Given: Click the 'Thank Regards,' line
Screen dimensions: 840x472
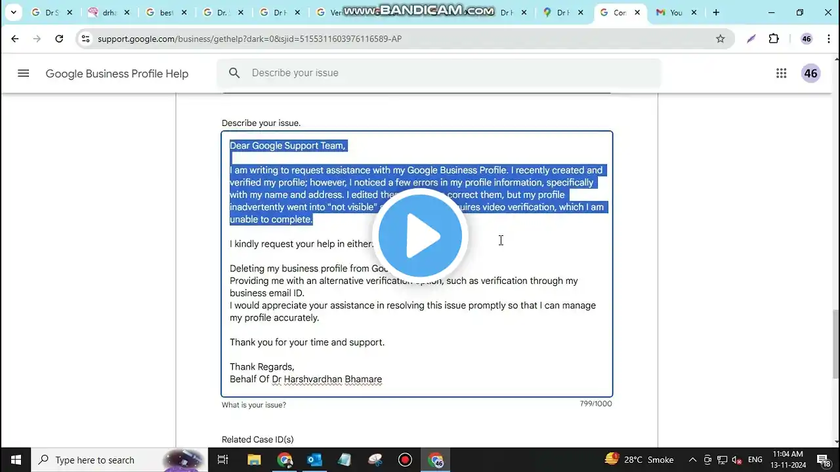Looking at the screenshot, I should point(262,366).
